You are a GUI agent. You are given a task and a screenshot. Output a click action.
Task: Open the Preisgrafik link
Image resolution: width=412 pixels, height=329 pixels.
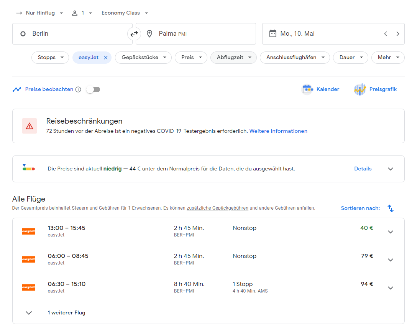pos(383,89)
